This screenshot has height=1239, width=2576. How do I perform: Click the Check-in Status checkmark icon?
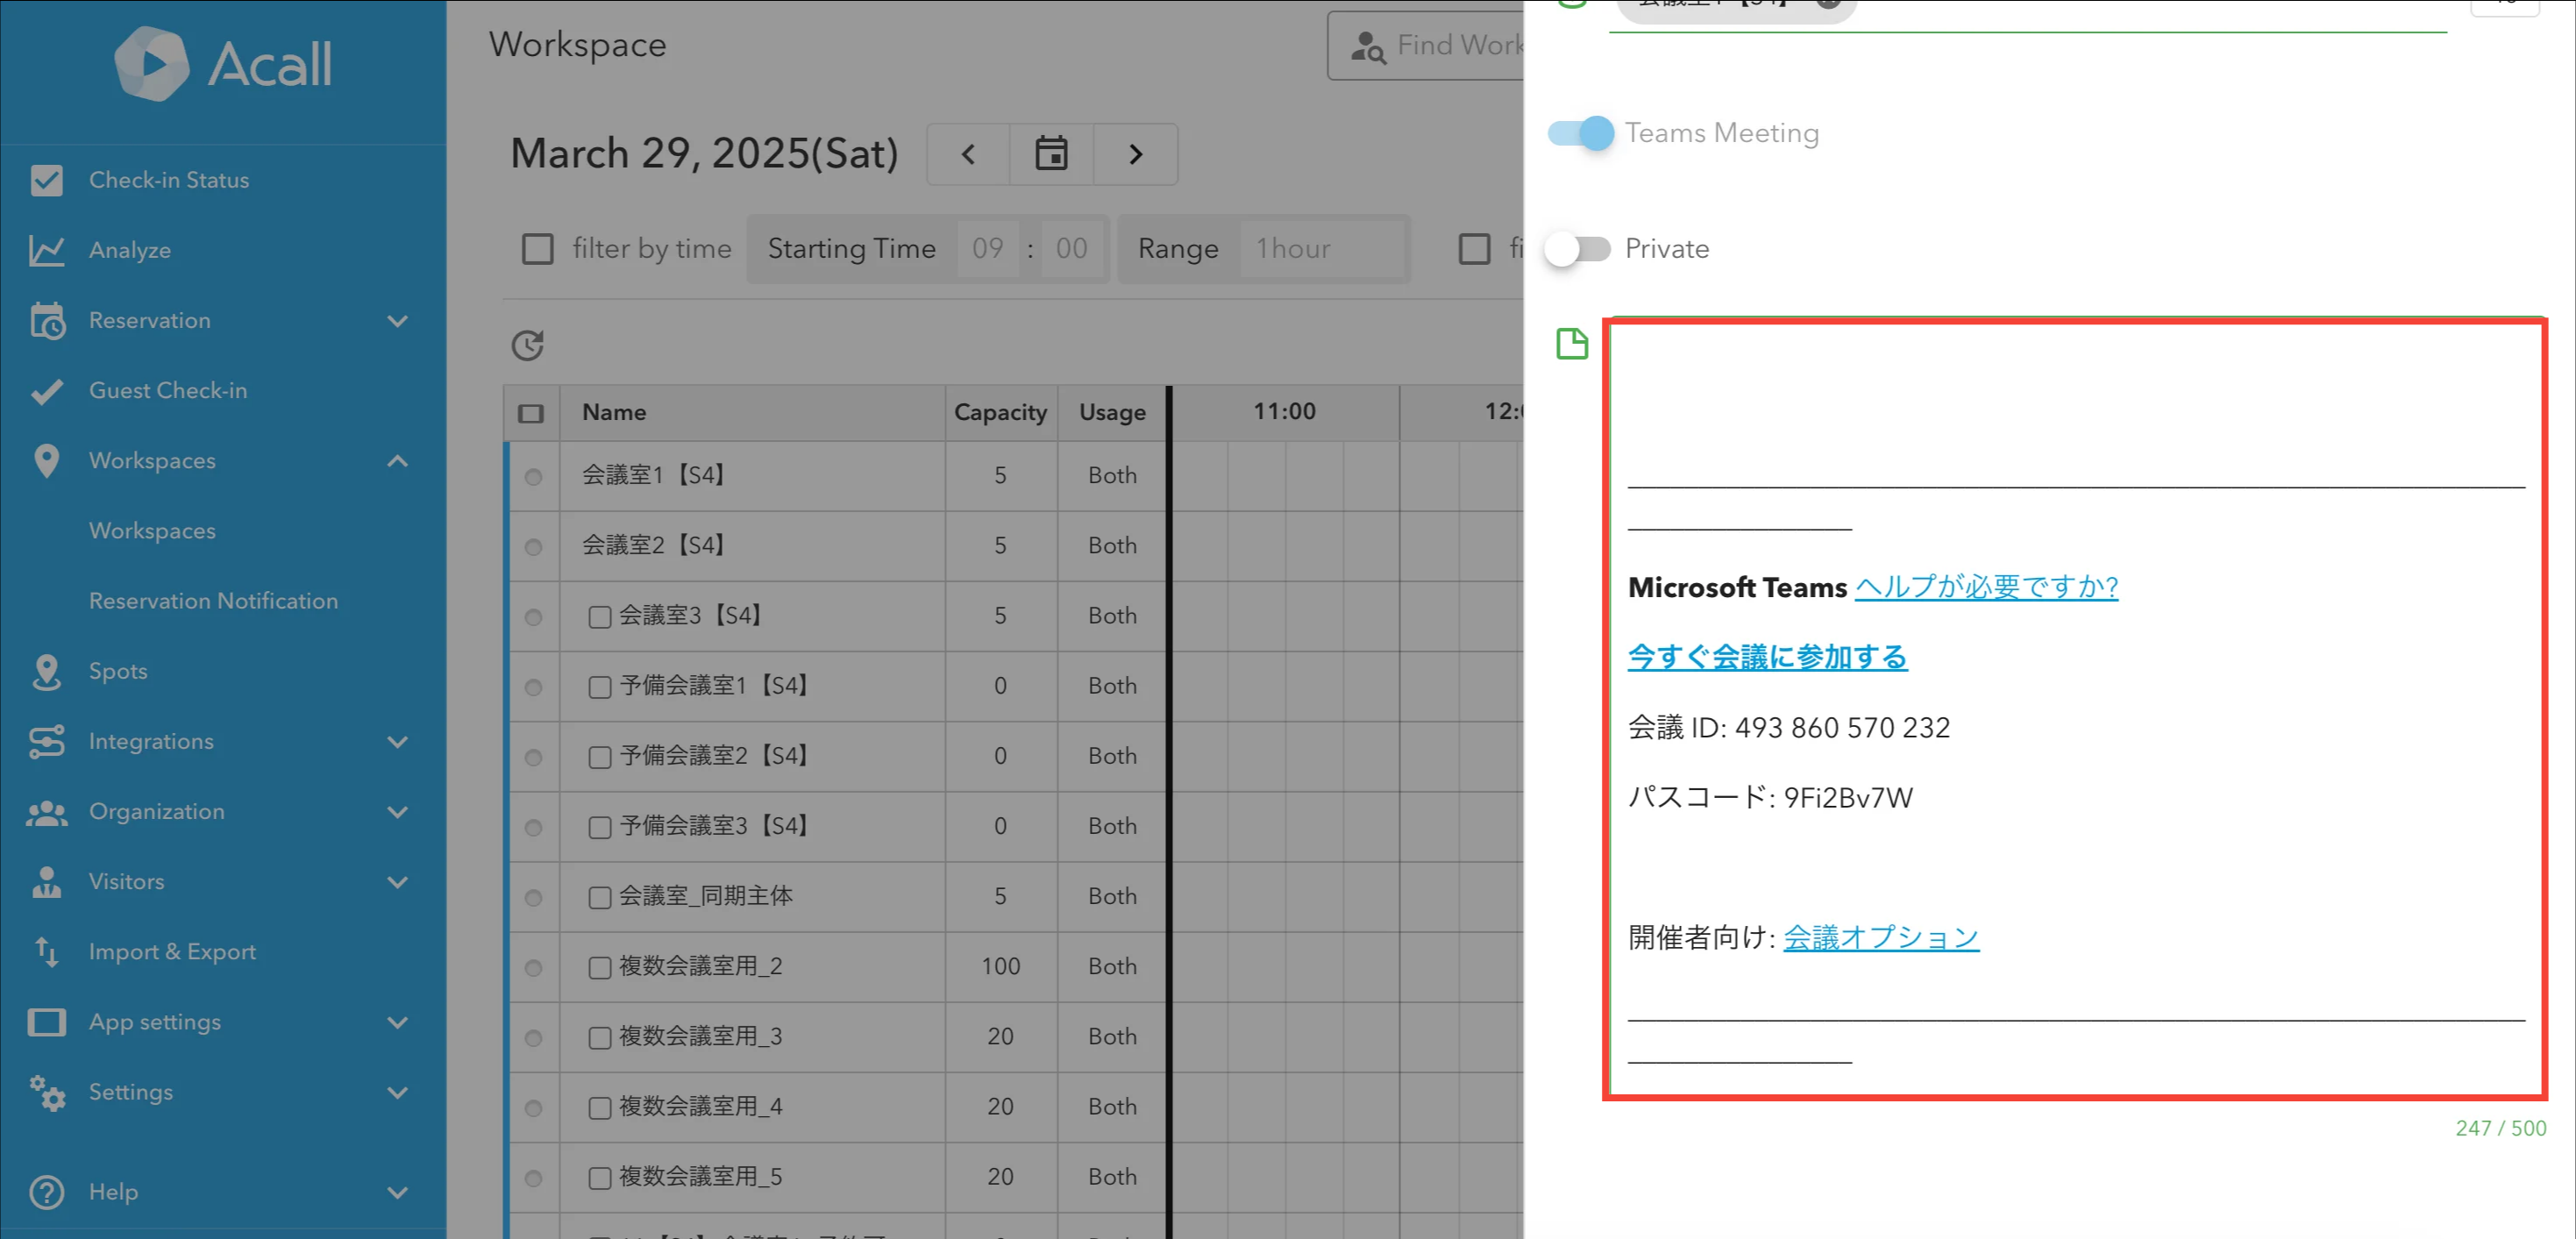[46, 180]
